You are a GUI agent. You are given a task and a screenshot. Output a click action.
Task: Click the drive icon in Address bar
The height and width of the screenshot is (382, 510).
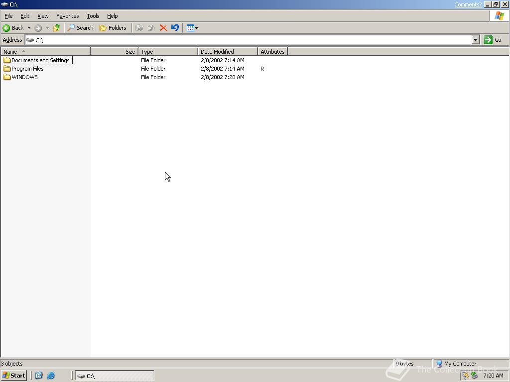pos(30,40)
